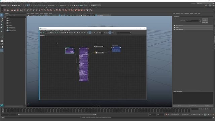The width and height of the screenshot is (215, 121).
Task: Open Shading menu in viewport panel
Action: [32, 13]
